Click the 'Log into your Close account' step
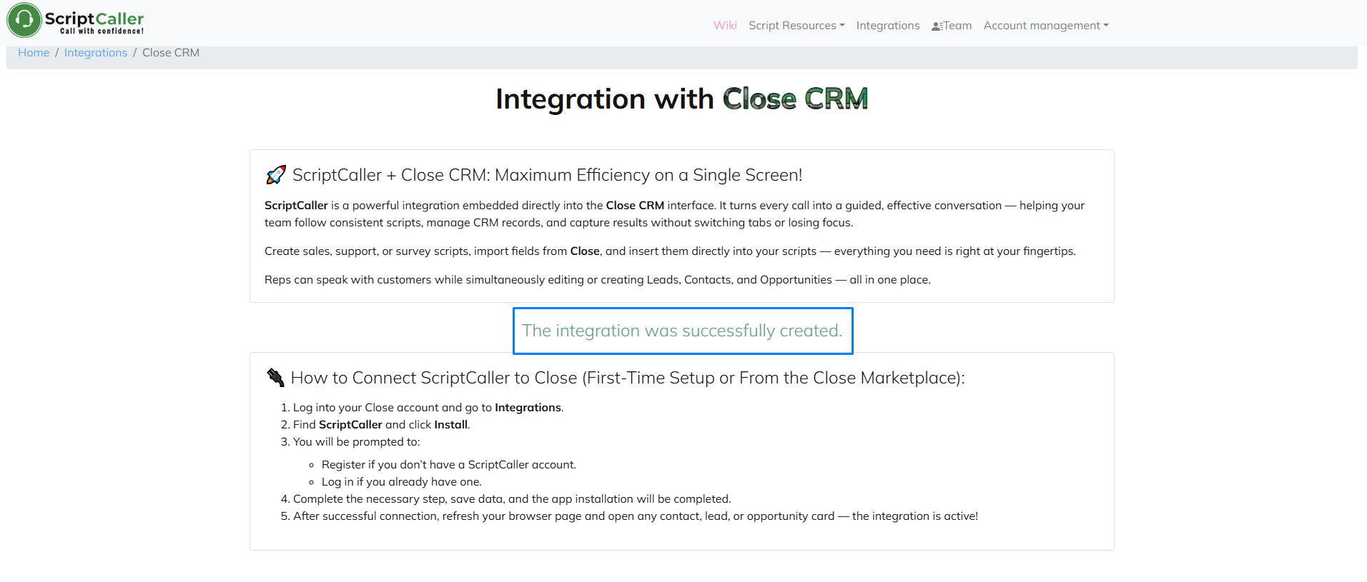This screenshot has width=1367, height=582. (428, 408)
